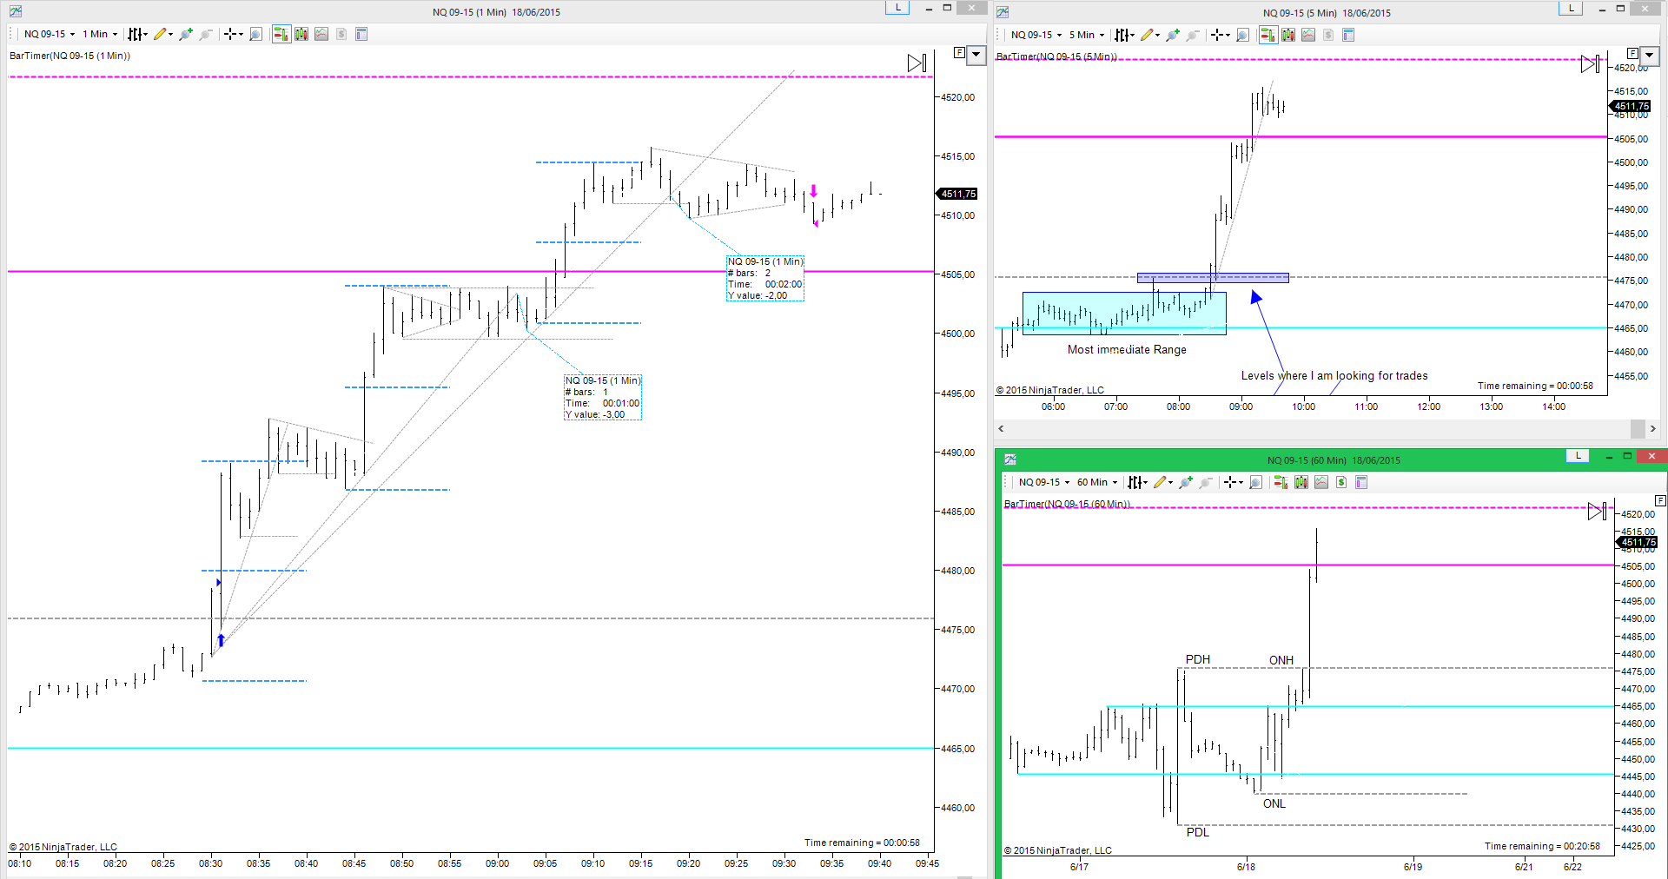Image resolution: width=1668 pixels, height=879 pixels.
Task: Toggle window link L on 60 Min chart
Action: pos(1578,456)
